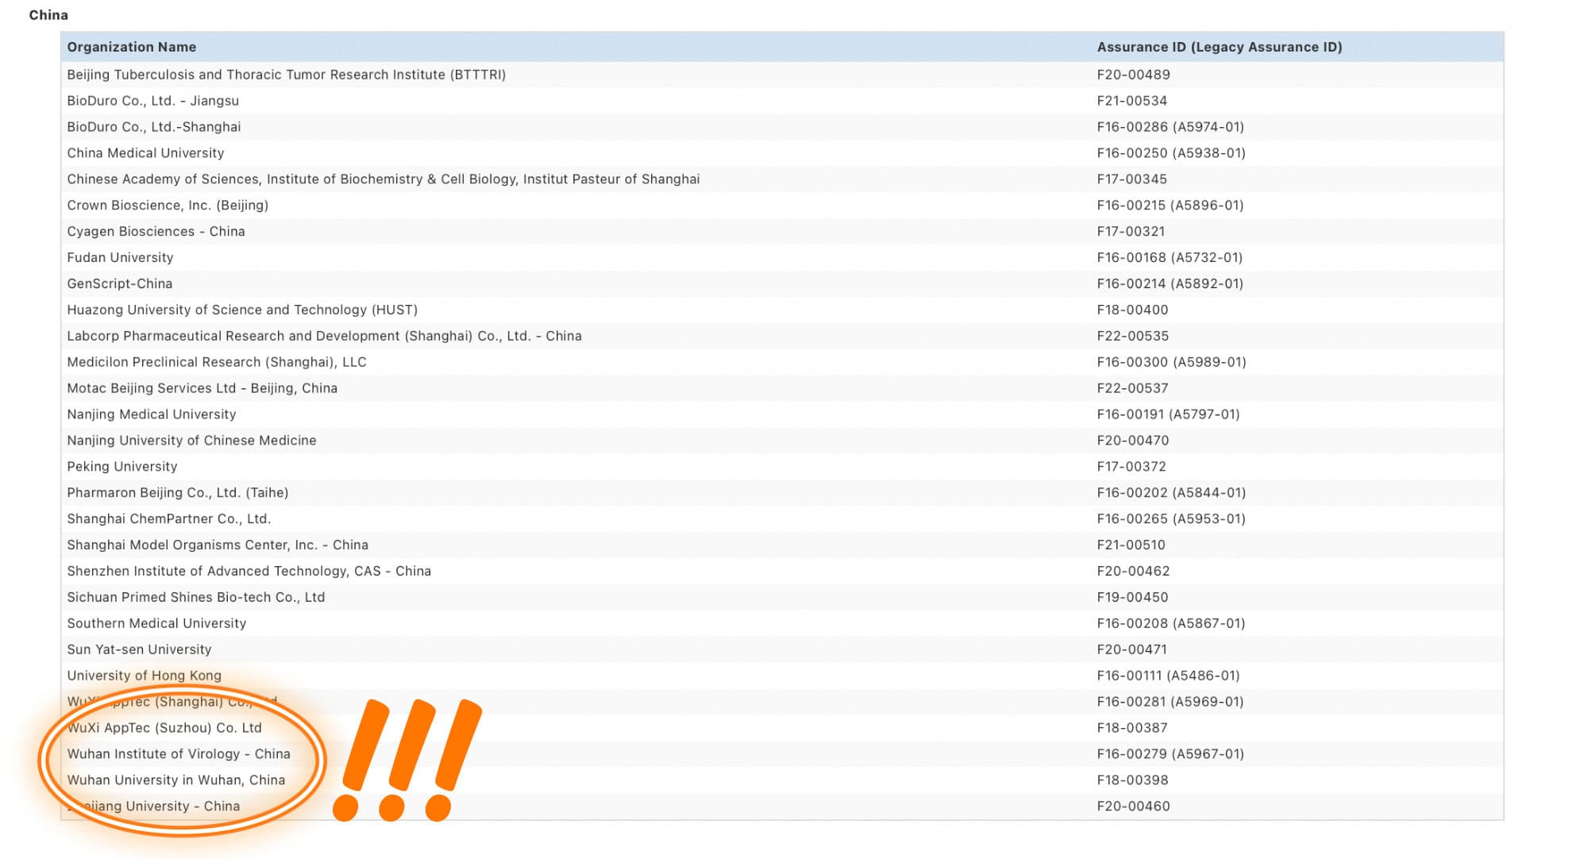This screenshot has width=1588, height=859.
Task: Select assurance ID F16-00300 (A5989-01)
Action: click(1172, 363)
